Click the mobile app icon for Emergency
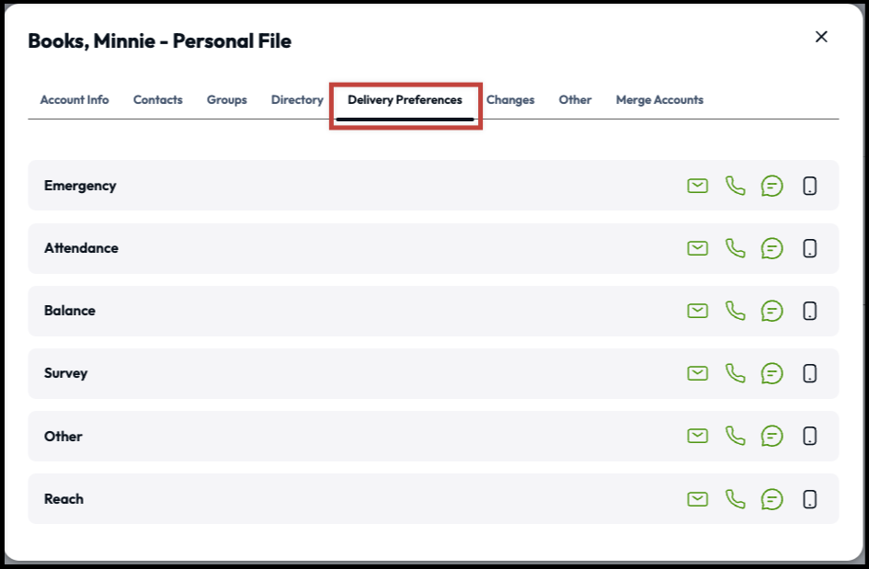The width and height of the screenshot is (869, 569). tap(808, 185)
